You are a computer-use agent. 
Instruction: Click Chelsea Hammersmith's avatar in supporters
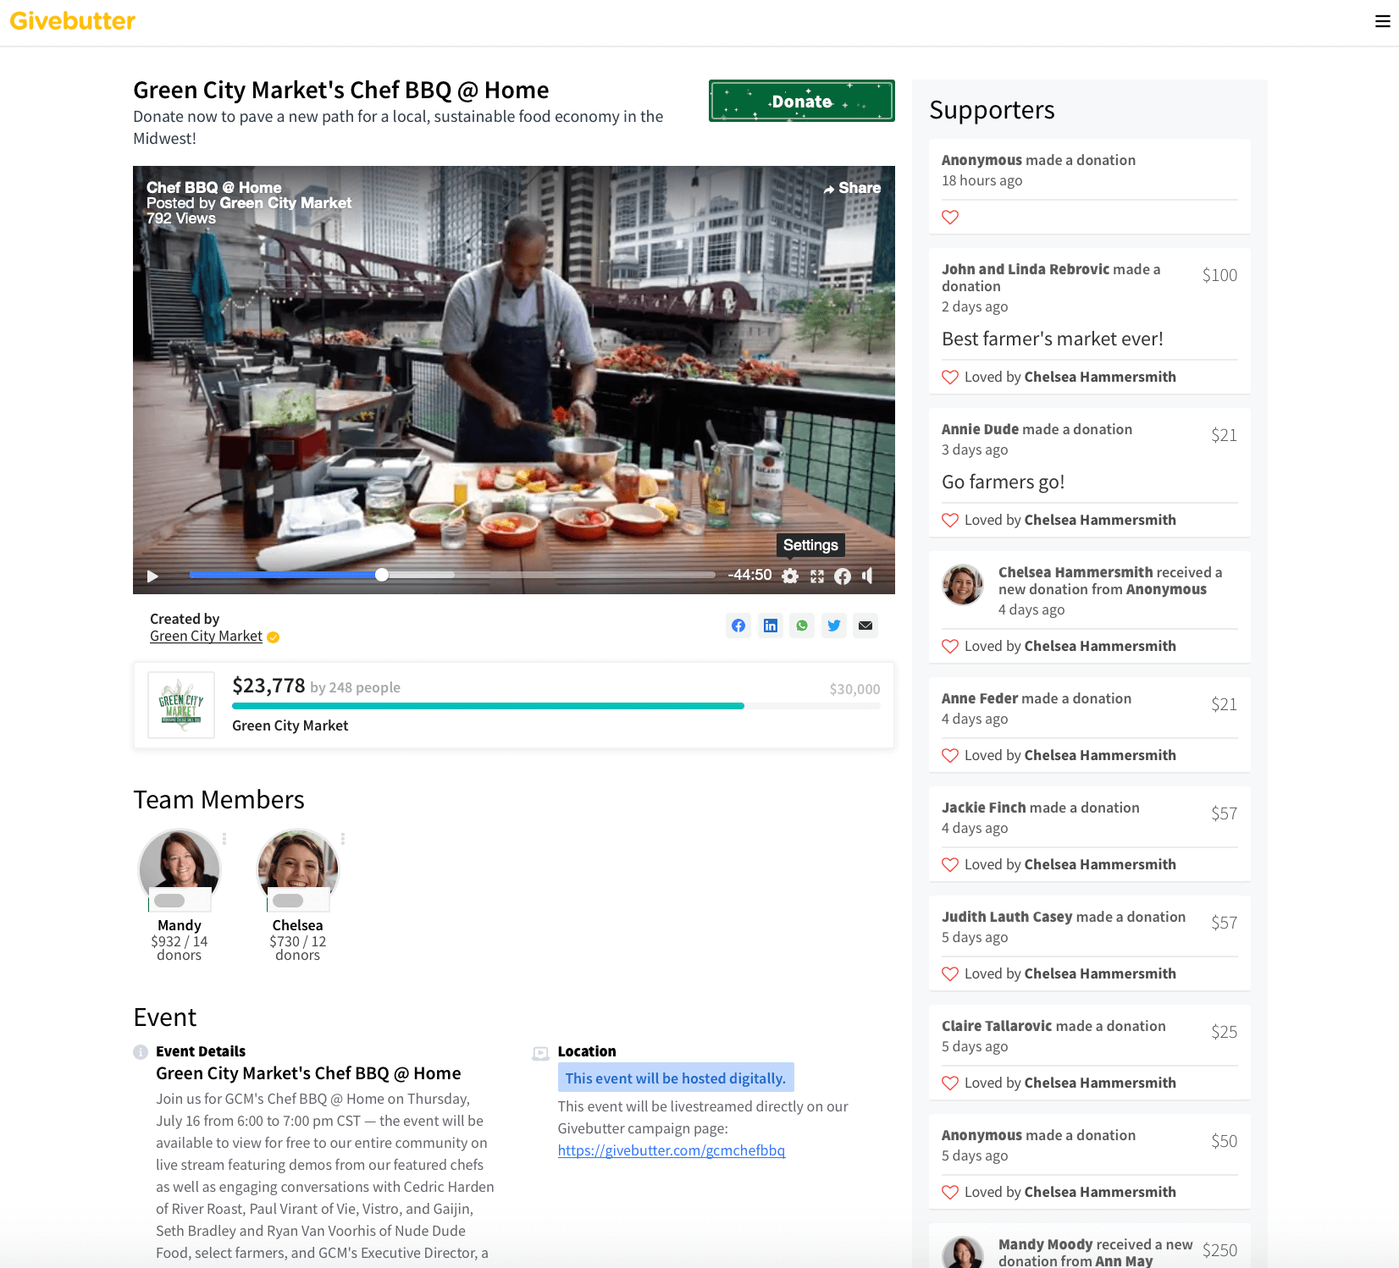tap(963, 585)
